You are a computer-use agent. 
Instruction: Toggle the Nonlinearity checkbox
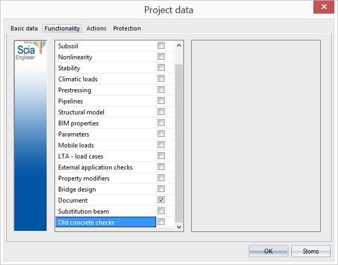[x=161, y=57]
